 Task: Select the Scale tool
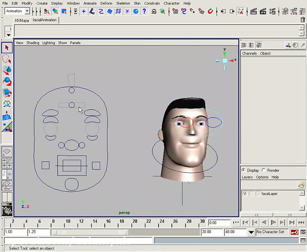pyautogui.click(x=7, y=93)
